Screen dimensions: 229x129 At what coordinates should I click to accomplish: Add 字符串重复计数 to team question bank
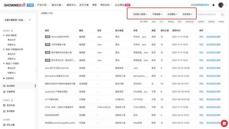213,44
